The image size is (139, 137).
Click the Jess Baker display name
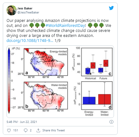pyautogui.click(x=25, y=8)
